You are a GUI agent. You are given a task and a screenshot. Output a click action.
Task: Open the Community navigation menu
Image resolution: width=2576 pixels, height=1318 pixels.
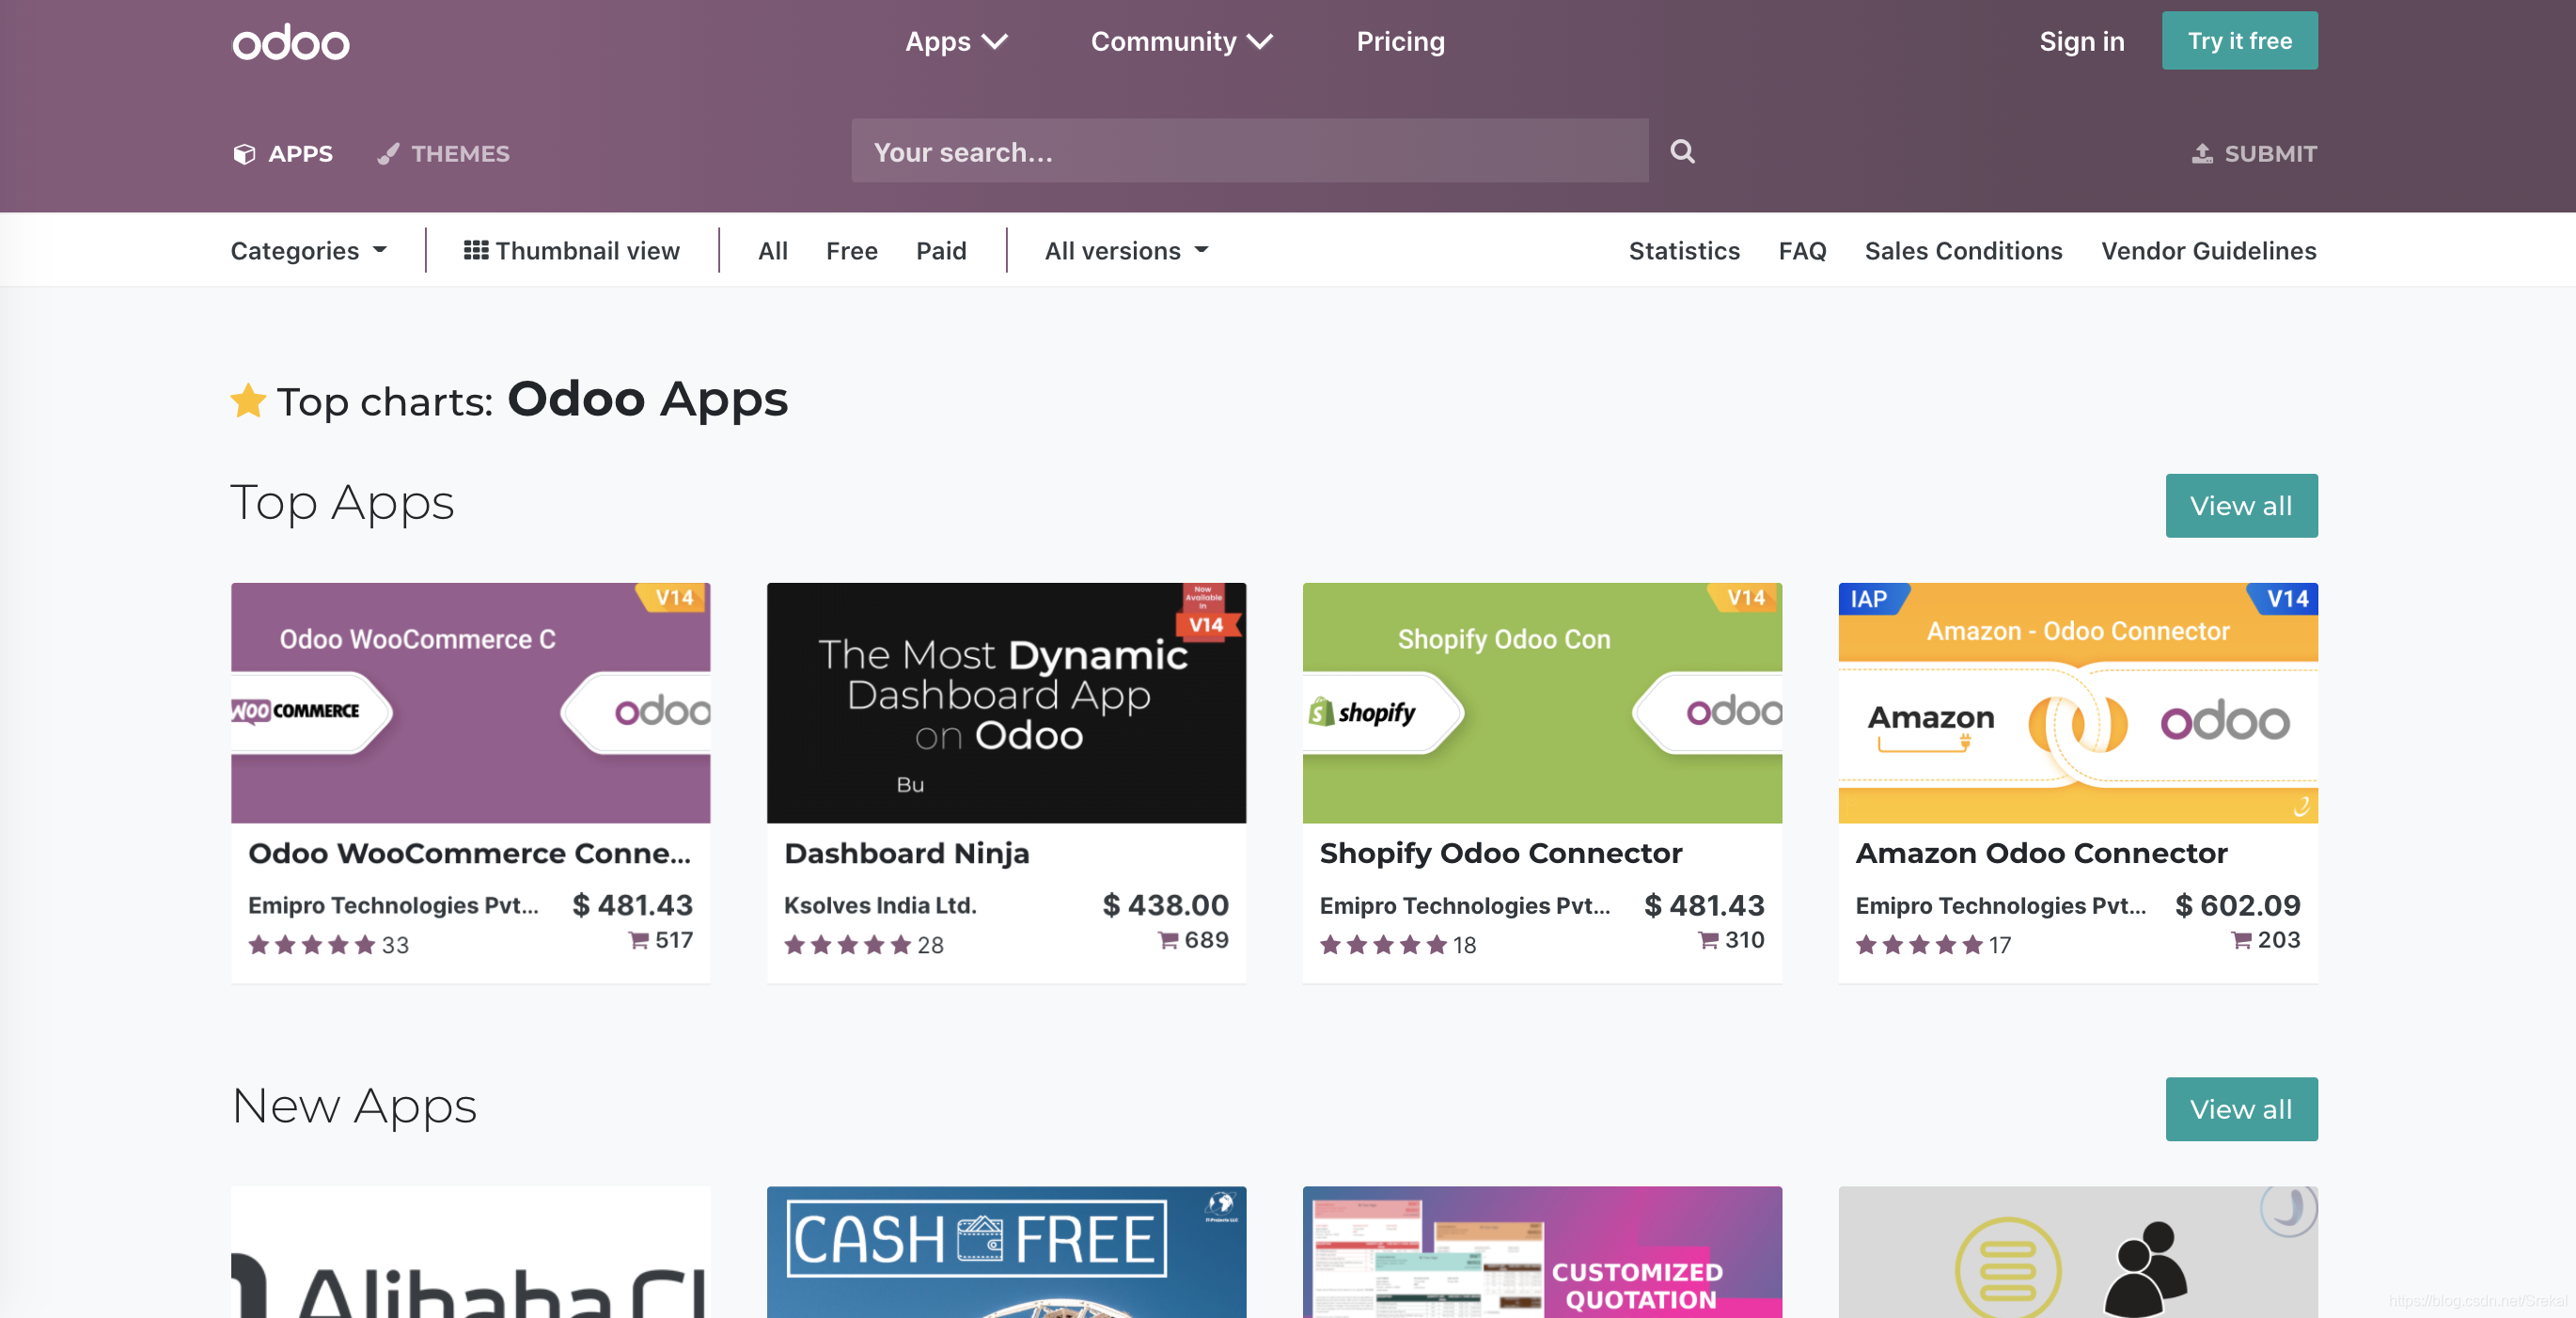click(1181, 42)
